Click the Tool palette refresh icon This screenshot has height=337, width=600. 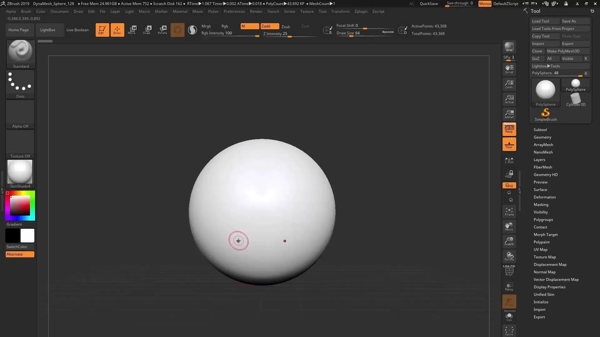click(592, 11)
